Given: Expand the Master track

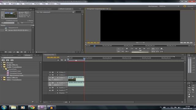Looking at the screenshot, I should pos(58,93).
